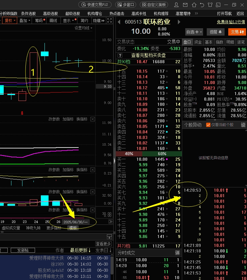
Task: Expand the 隐藏 panel toggle
Action: tap(99, 21)
